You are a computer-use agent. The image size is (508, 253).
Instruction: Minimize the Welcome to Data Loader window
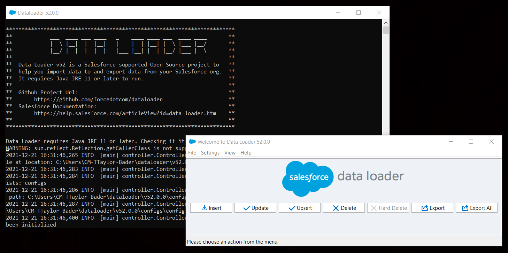coord(451,142)
